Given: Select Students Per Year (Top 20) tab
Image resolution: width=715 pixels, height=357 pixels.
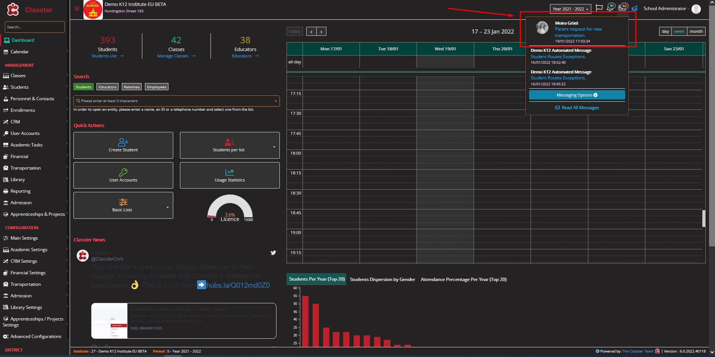Looking at the screenshot, I should pyautogui.click(x=317, y=279).
